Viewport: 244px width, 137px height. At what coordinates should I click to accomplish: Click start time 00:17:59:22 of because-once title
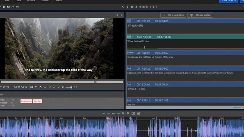(x=143, y=68)
